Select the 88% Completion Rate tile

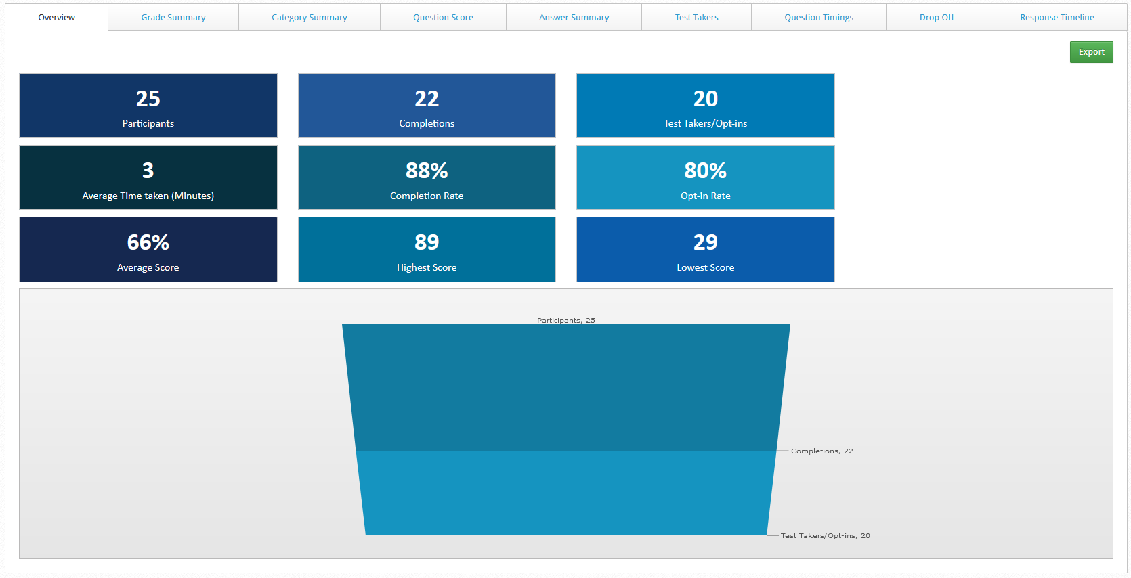(x=427, y=177)
